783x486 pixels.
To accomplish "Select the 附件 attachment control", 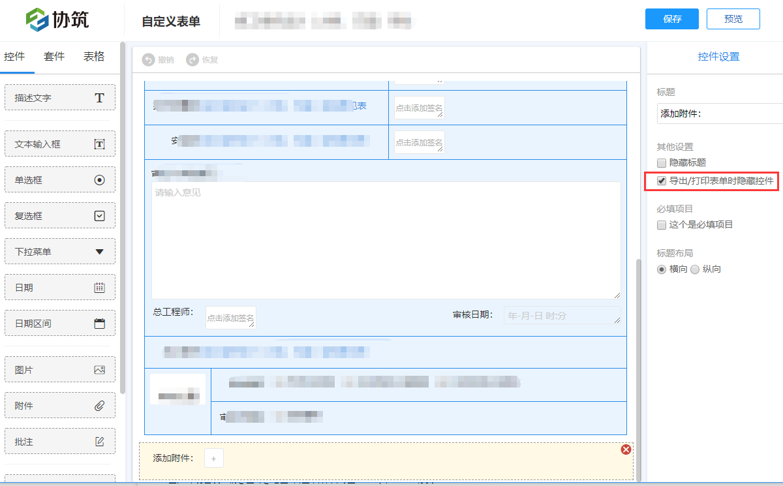I will (59, 405).
